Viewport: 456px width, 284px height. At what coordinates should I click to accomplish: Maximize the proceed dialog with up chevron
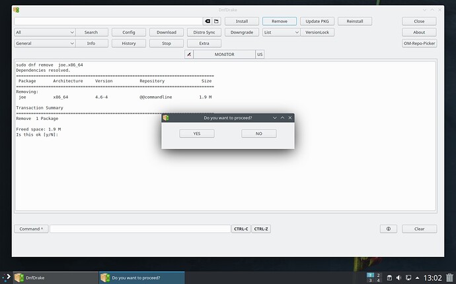click(x=282, y=118)
